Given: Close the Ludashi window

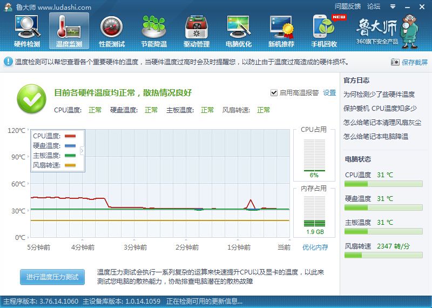Looking at the screenshot, I should pyautogui.click(x=422, y=7).
